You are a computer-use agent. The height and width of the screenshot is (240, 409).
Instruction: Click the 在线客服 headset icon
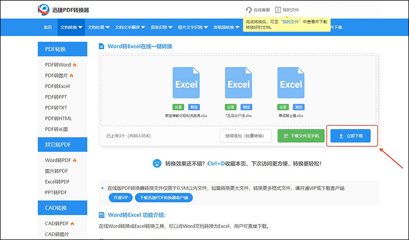(x=249, y=10)
